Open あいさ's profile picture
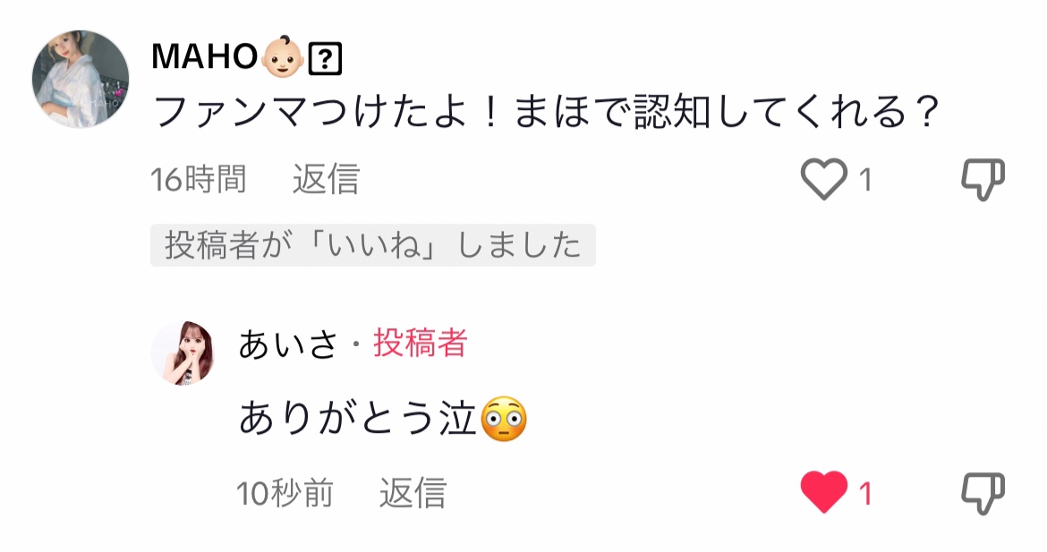 183,353
